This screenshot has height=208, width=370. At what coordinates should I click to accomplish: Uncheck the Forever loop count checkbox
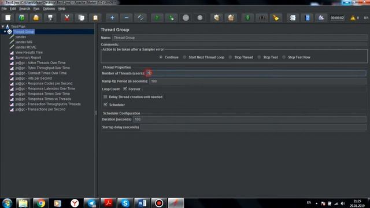point(125,89)
